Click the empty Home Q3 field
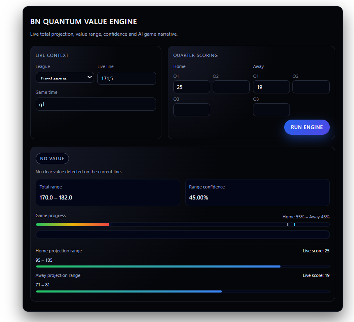 191,110
